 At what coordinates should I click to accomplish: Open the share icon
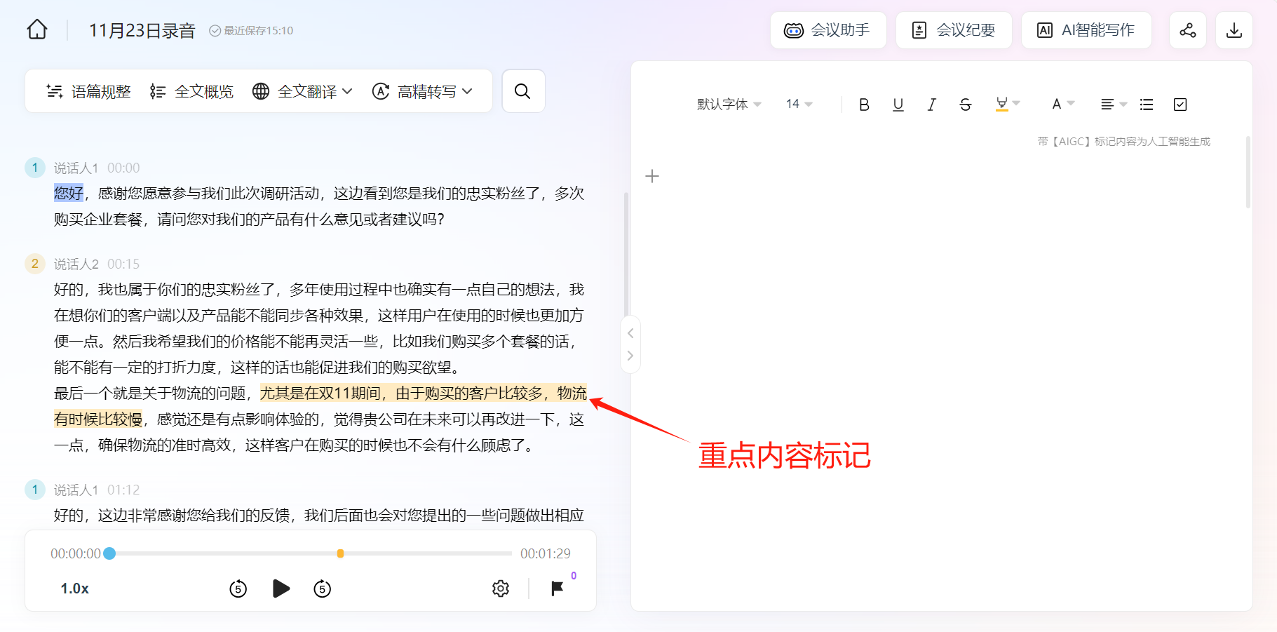[x=1187, y=30]
